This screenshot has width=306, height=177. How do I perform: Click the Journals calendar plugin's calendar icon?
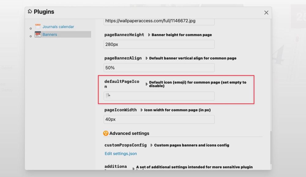(x=38, y=26)
